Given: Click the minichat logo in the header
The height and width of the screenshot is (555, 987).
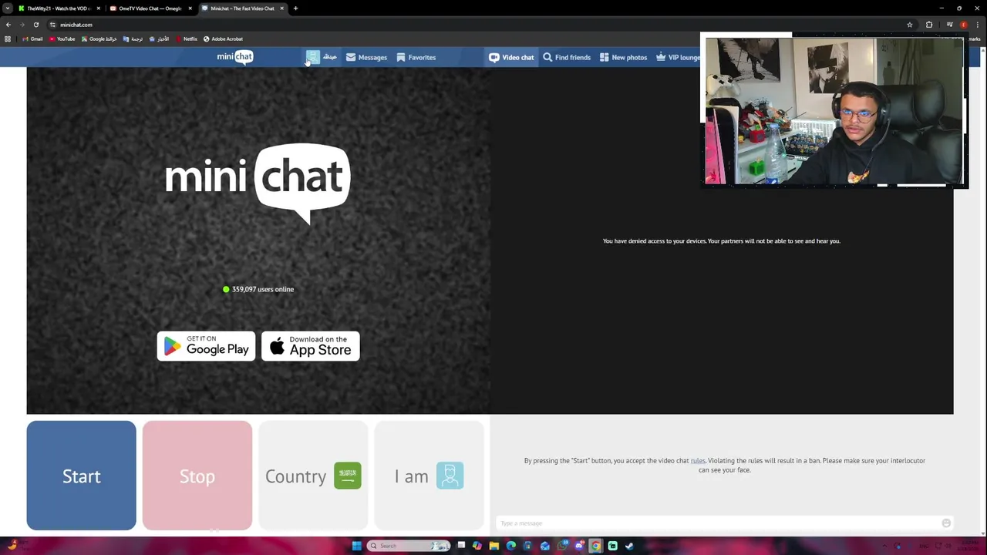Looking at the screenshot, I should 235,57.
